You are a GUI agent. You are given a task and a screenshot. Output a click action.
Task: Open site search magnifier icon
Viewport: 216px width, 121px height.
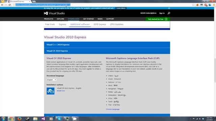169,13
